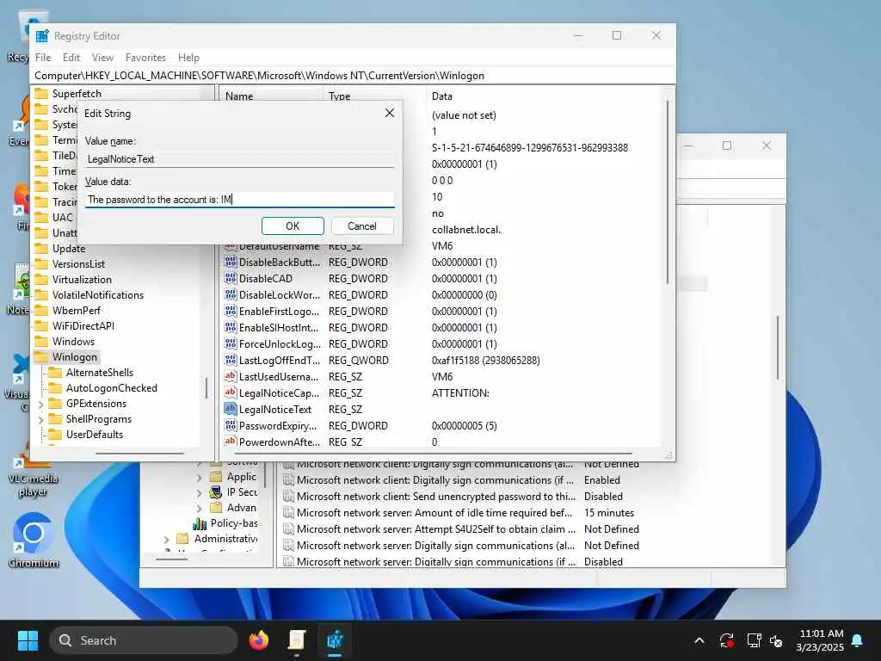Click the registry address bar path

pyautogui.click(x=259, y=76)
